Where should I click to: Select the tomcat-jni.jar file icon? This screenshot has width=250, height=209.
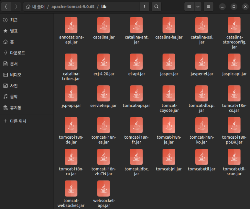coord(169,157)
